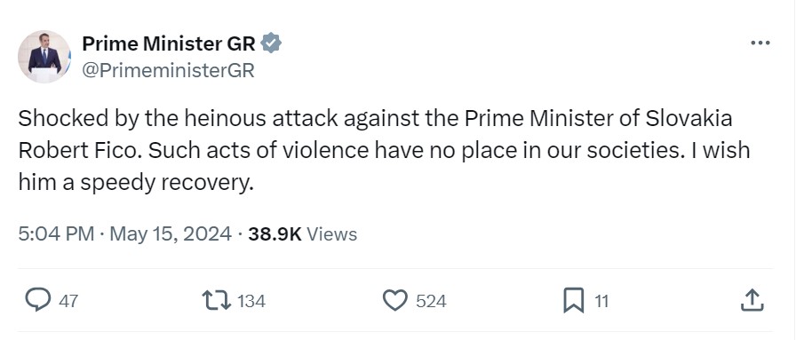Repost the tweet via retweet icon
Viewport: 804px width, 340px height.
coord(216,301)
